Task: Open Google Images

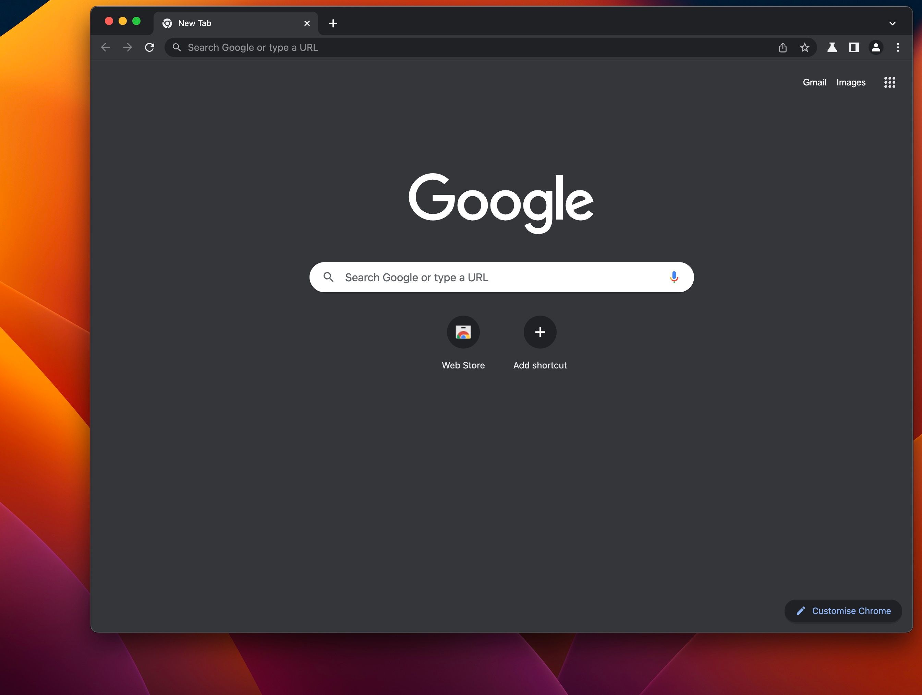Action: (x=850, y=82)
